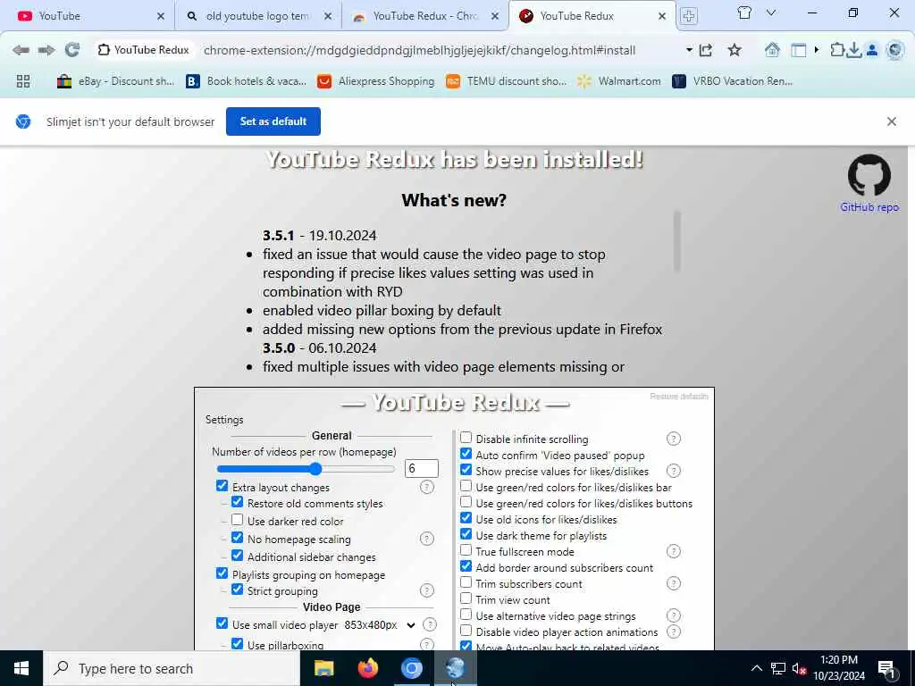Screen dimensions: 915x686
Task: Open the apps grid in bookmarks bar
Action: [x=23, y=81]
